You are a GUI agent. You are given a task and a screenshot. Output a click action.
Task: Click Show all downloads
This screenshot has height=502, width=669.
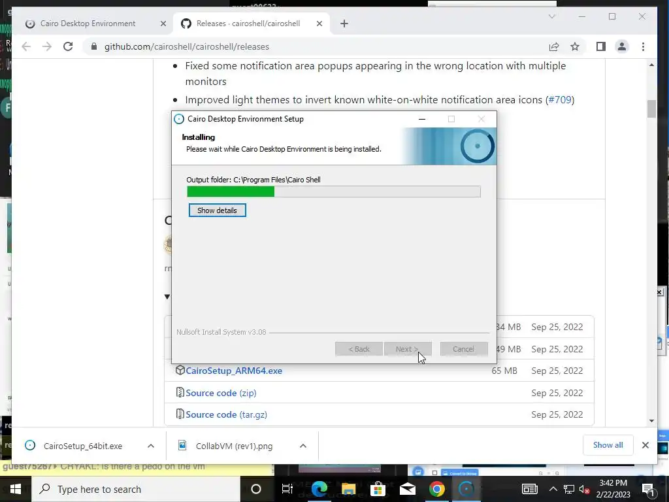tap(608, 445)
